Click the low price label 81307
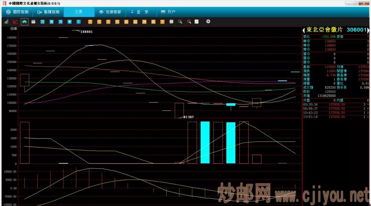 (x=189, y=117)
